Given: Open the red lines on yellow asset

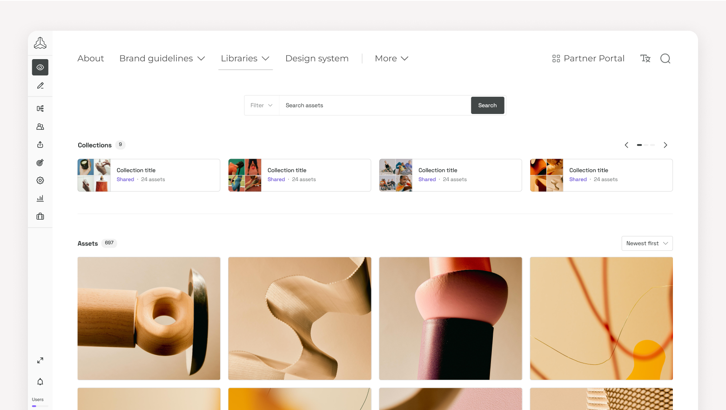Looking at the screenshot, I should click(601, 318).
